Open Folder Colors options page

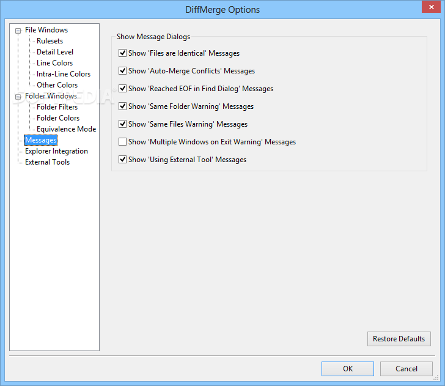pyautogui.click(x=58, y=118)
